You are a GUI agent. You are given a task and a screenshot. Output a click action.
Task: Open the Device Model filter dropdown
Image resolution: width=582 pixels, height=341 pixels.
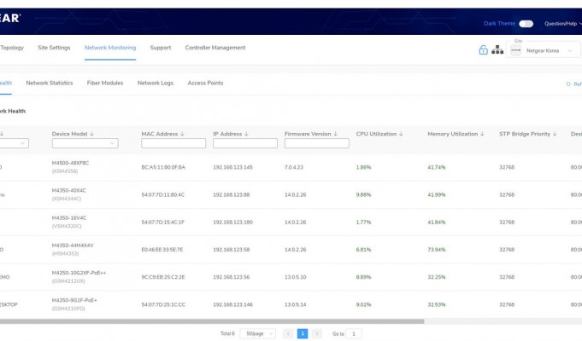click(85, 143)
